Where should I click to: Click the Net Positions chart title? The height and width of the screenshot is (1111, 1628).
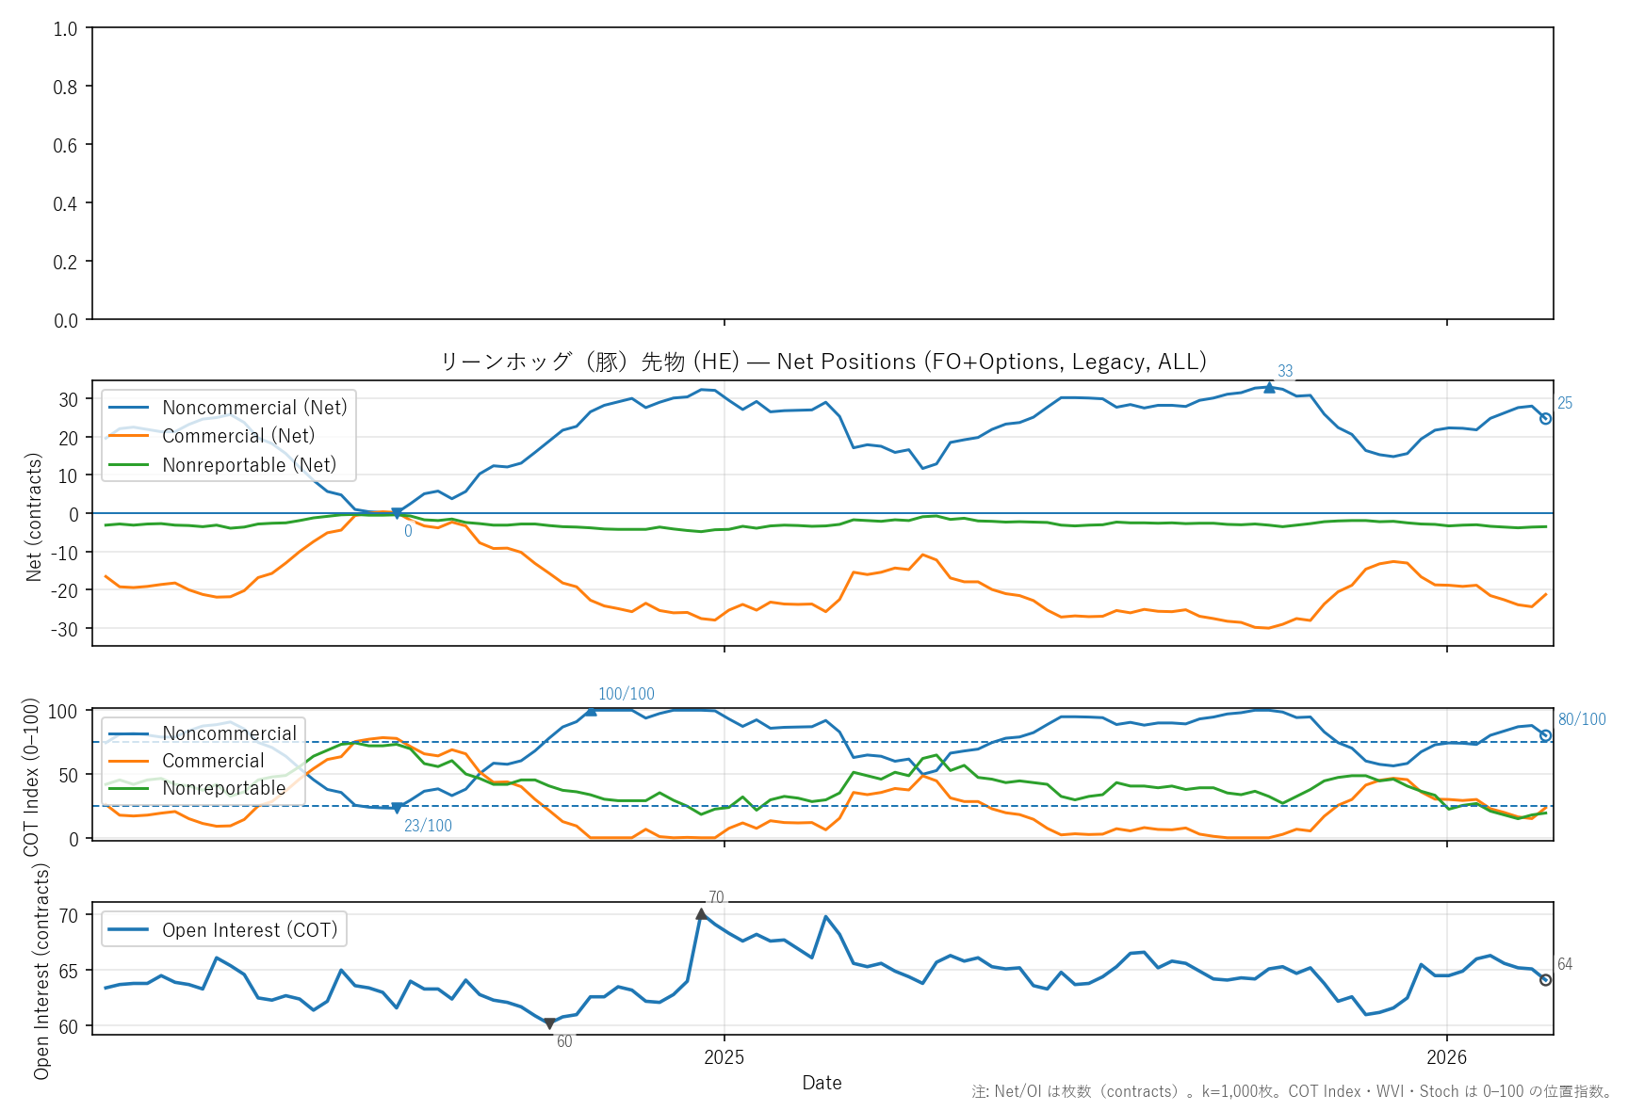point(823,362)
